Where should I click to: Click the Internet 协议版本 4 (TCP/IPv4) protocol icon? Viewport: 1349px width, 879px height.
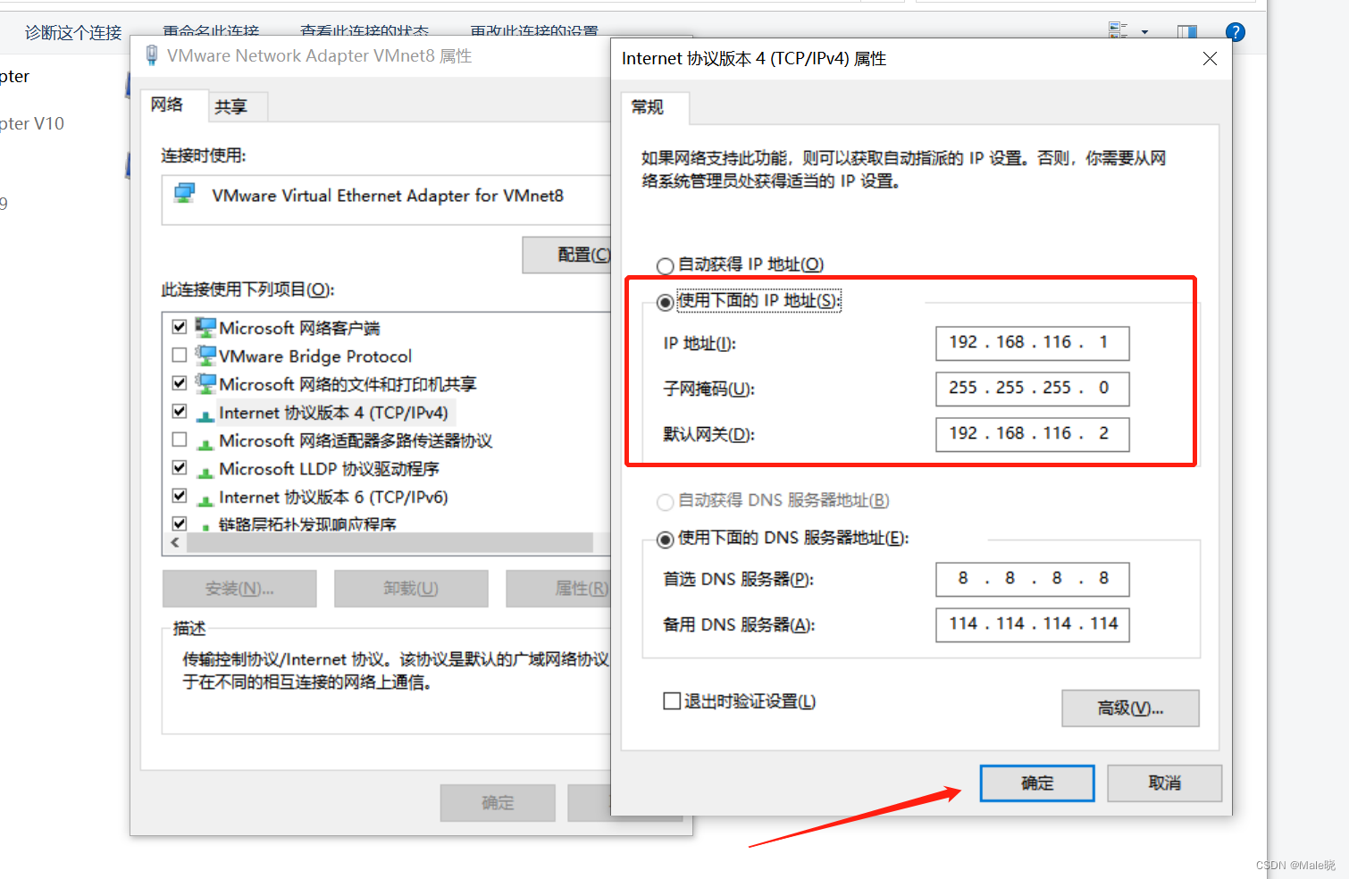coord(205,412)
